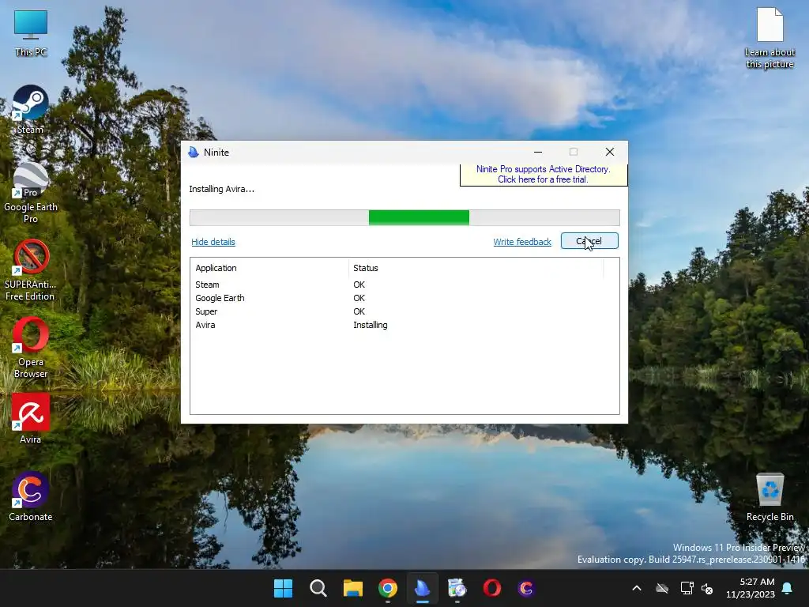Click the OneDrive cloud tray icon
Viewport: 809px width, 607px height.
click(x=662, y=588)
